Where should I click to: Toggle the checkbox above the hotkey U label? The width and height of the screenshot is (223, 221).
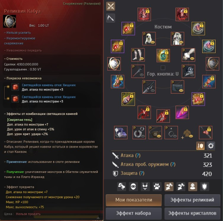tap(163, 68)
